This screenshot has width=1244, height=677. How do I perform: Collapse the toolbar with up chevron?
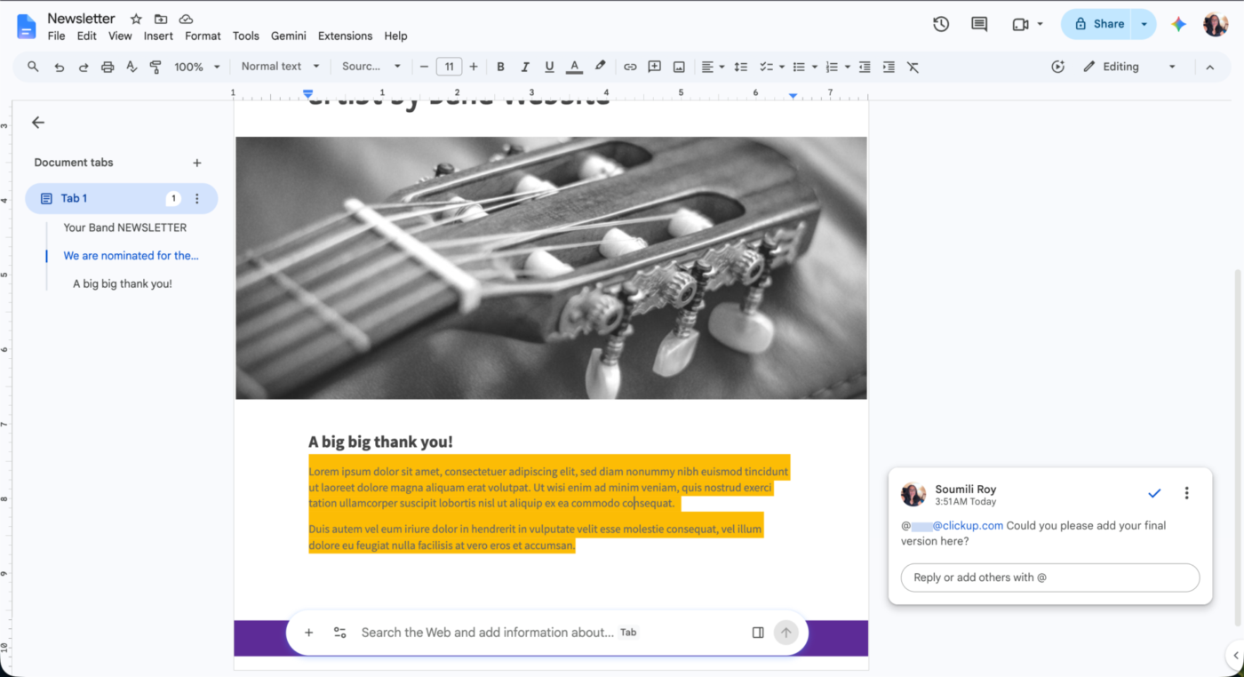pyautogui.click(x=1209, y=67)
